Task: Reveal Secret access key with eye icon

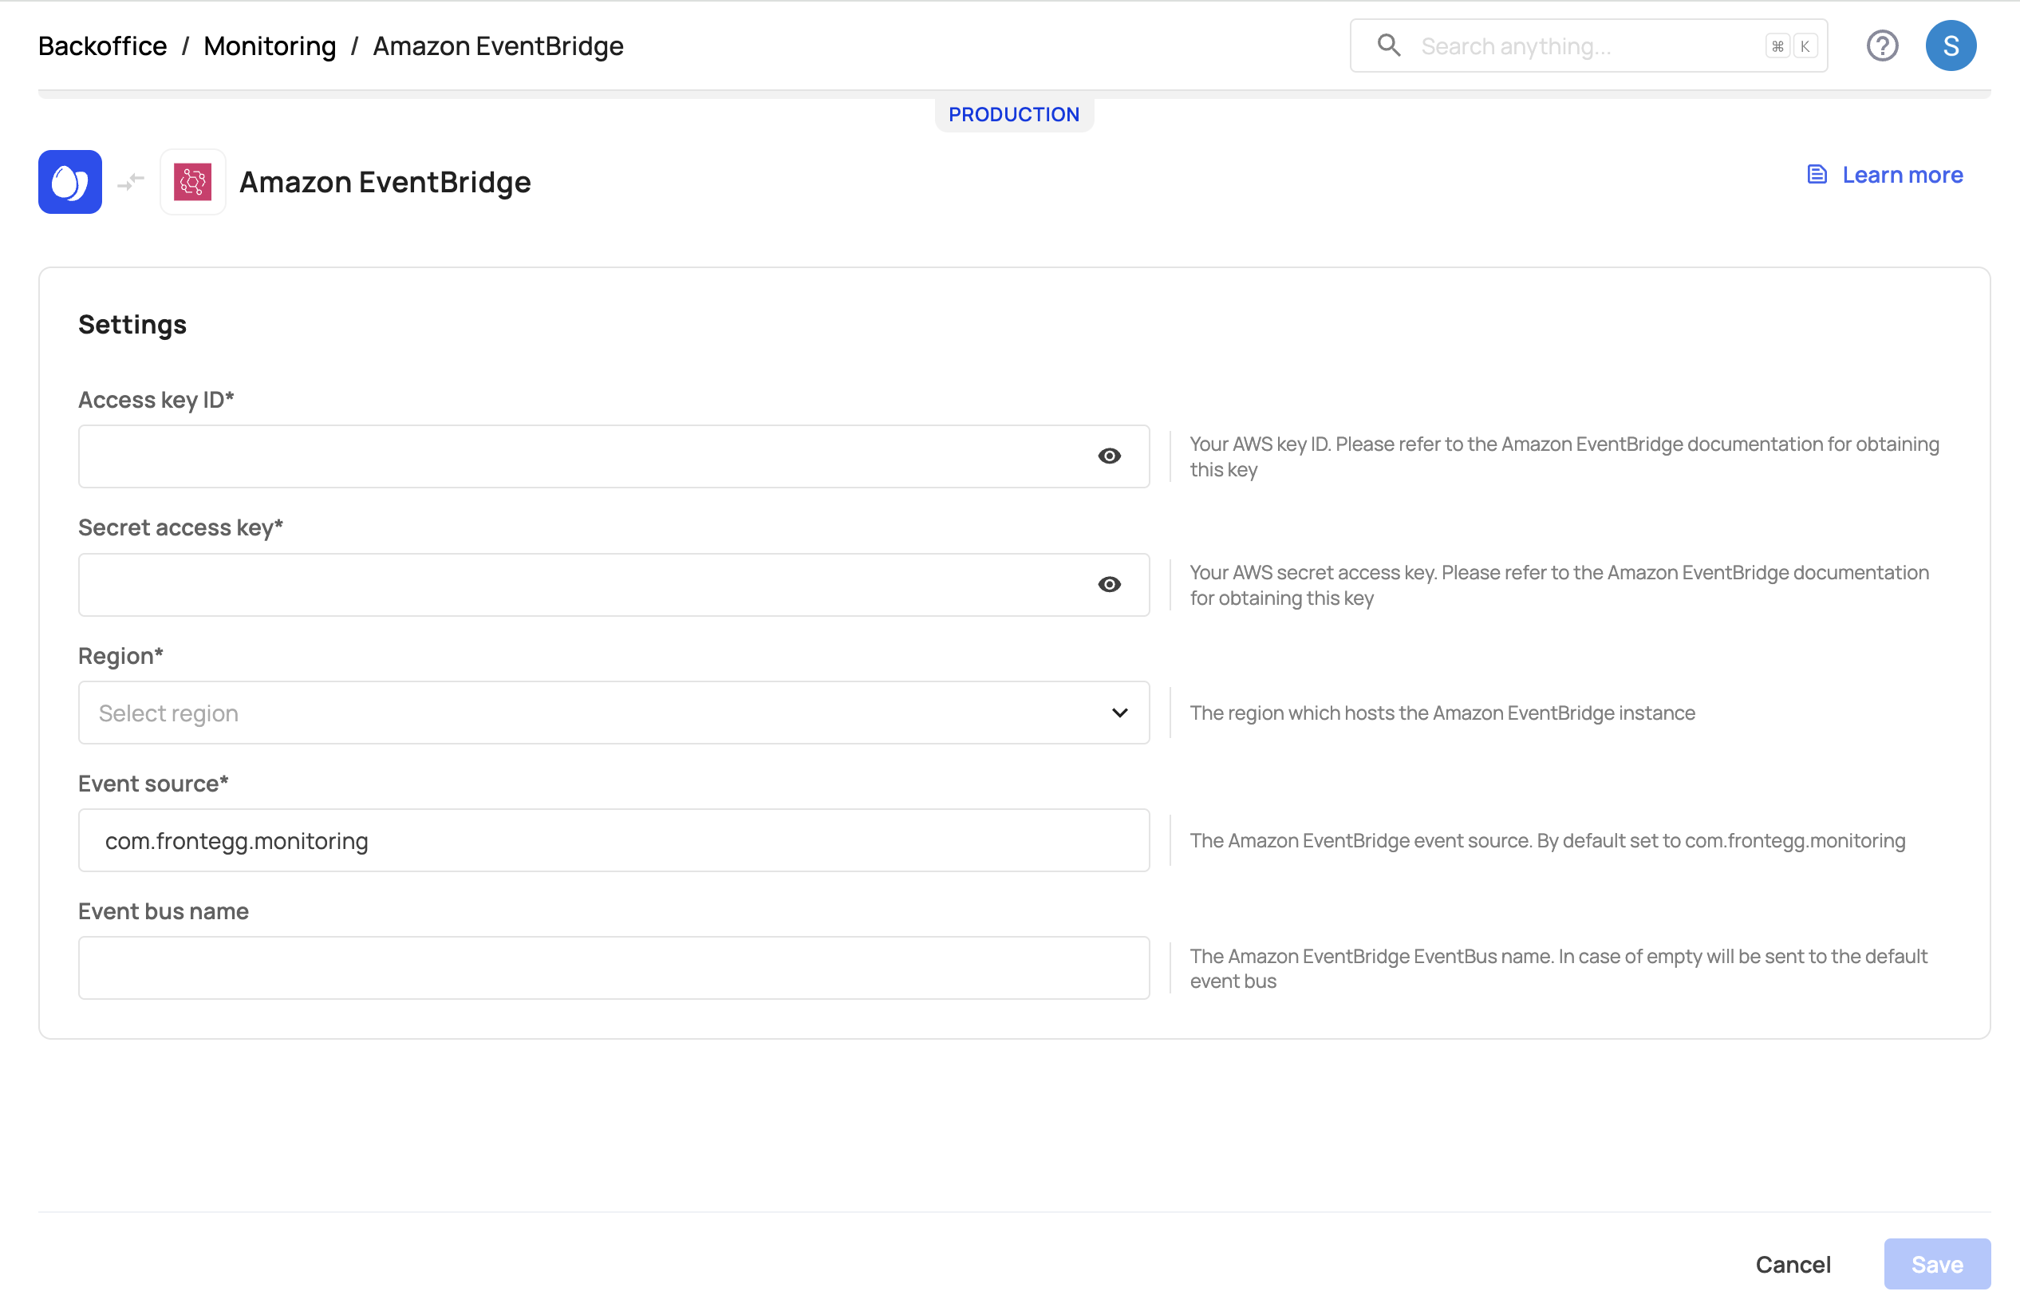Action: [x=1108, y=585]
